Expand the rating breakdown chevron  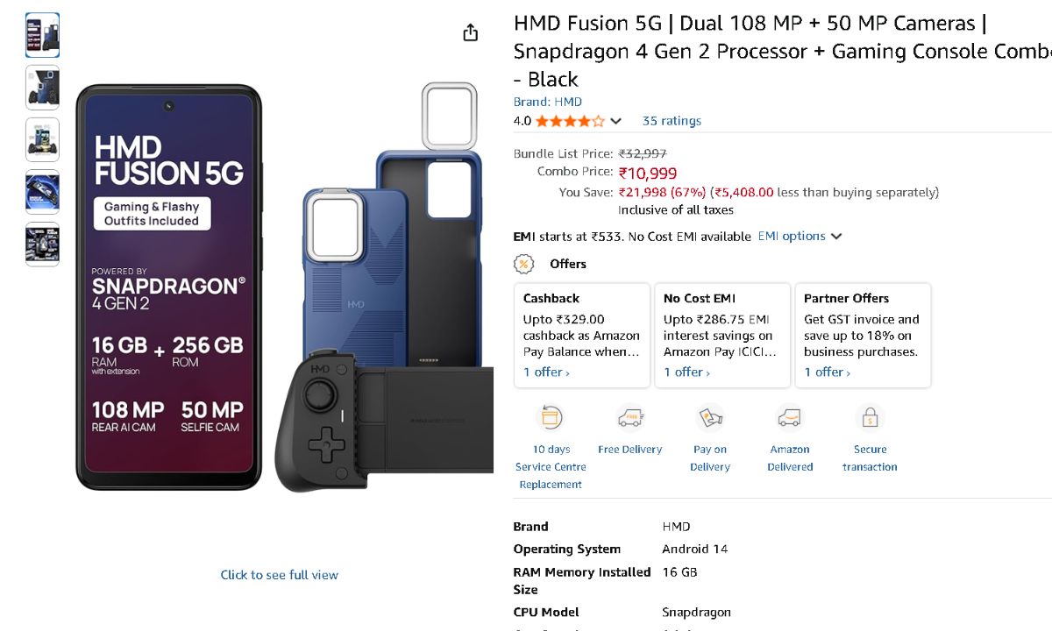pyautogui.click(x=616, y=121)
